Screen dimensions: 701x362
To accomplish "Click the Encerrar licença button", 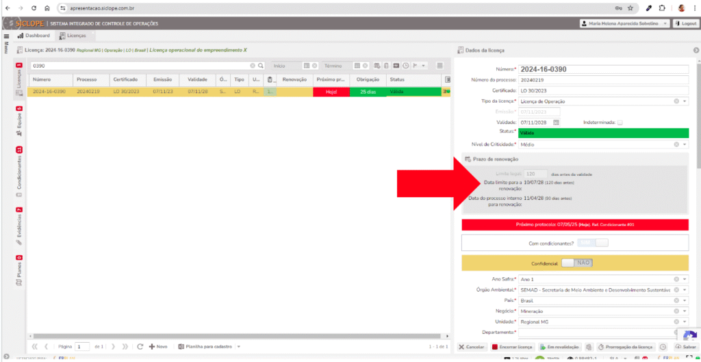I will pyautogui.click(x=512, y=347).
